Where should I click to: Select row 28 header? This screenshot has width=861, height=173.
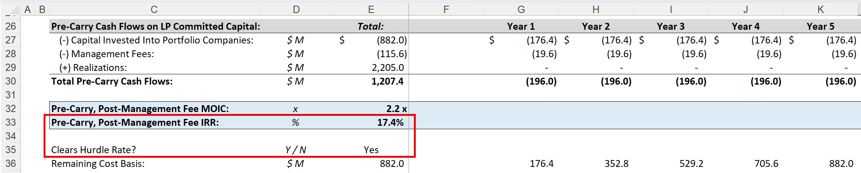(x=10, y=54)
